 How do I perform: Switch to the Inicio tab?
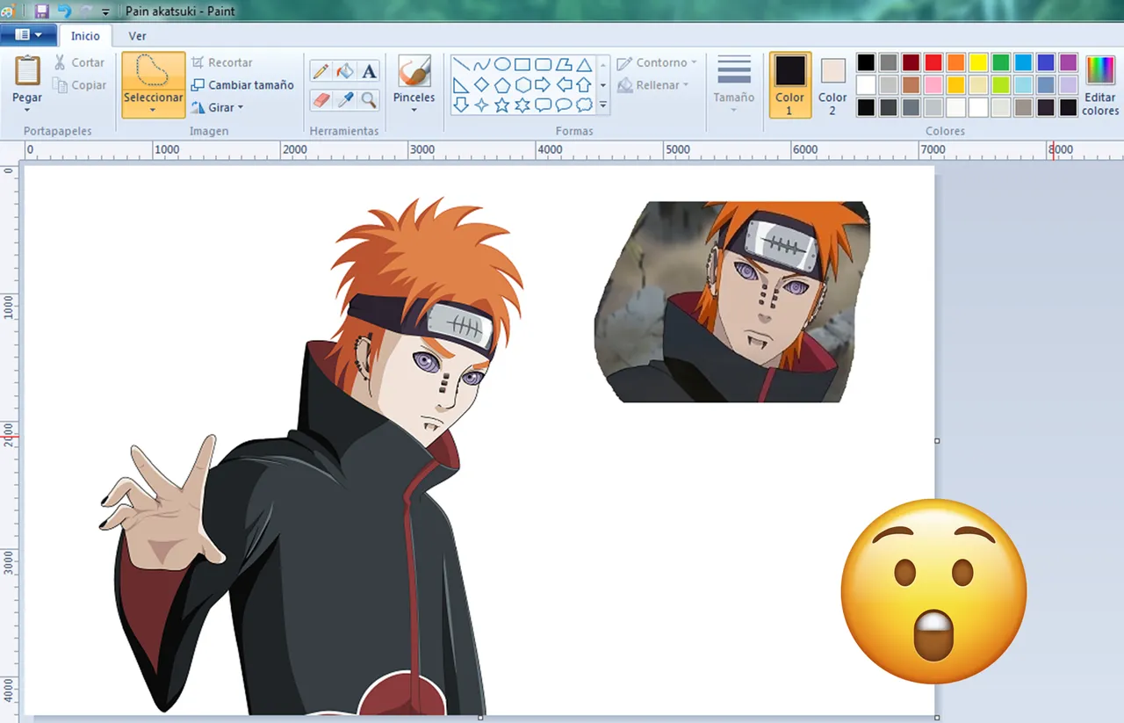tap(85, 36)
